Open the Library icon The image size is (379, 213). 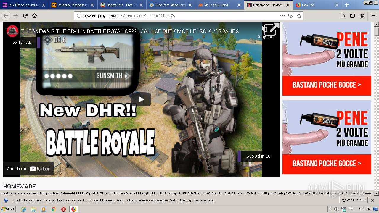click(343, 16)
